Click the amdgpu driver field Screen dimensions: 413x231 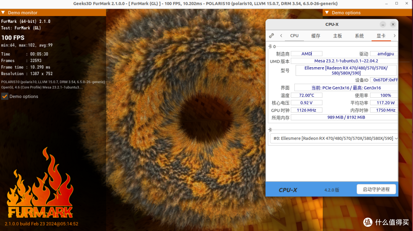click(x=384, y=53)
